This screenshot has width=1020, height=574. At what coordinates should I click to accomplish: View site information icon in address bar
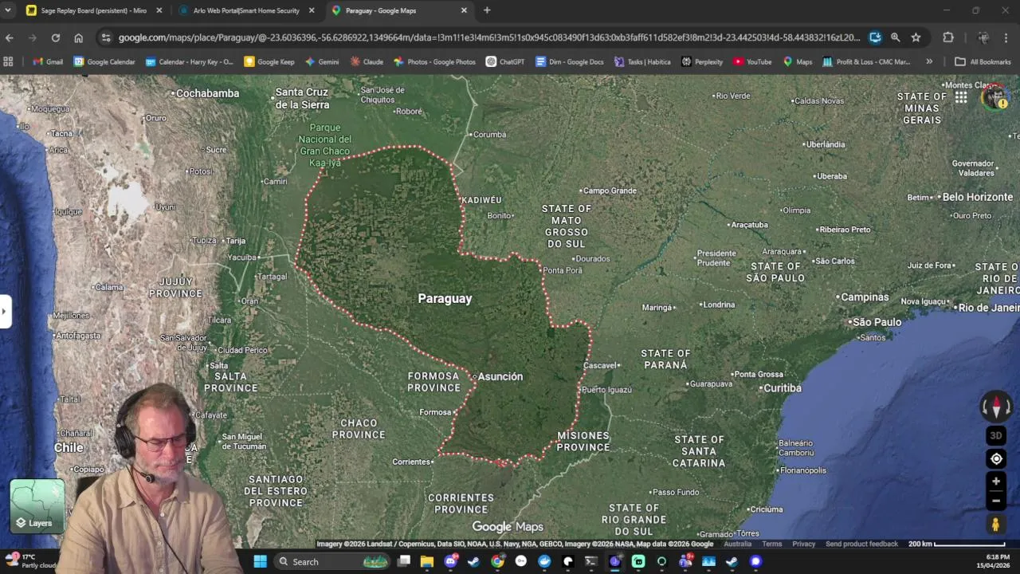click(x=106, y=37)
